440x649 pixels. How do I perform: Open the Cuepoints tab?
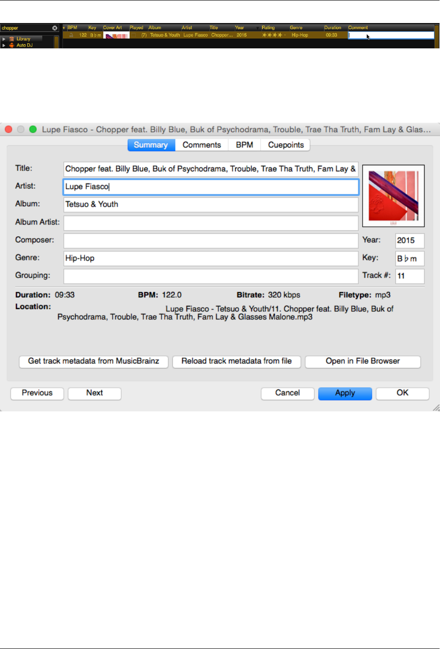point(286,145)
